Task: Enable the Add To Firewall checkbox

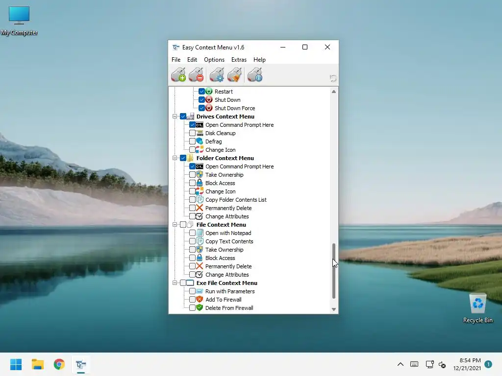Action: [192, 299]
